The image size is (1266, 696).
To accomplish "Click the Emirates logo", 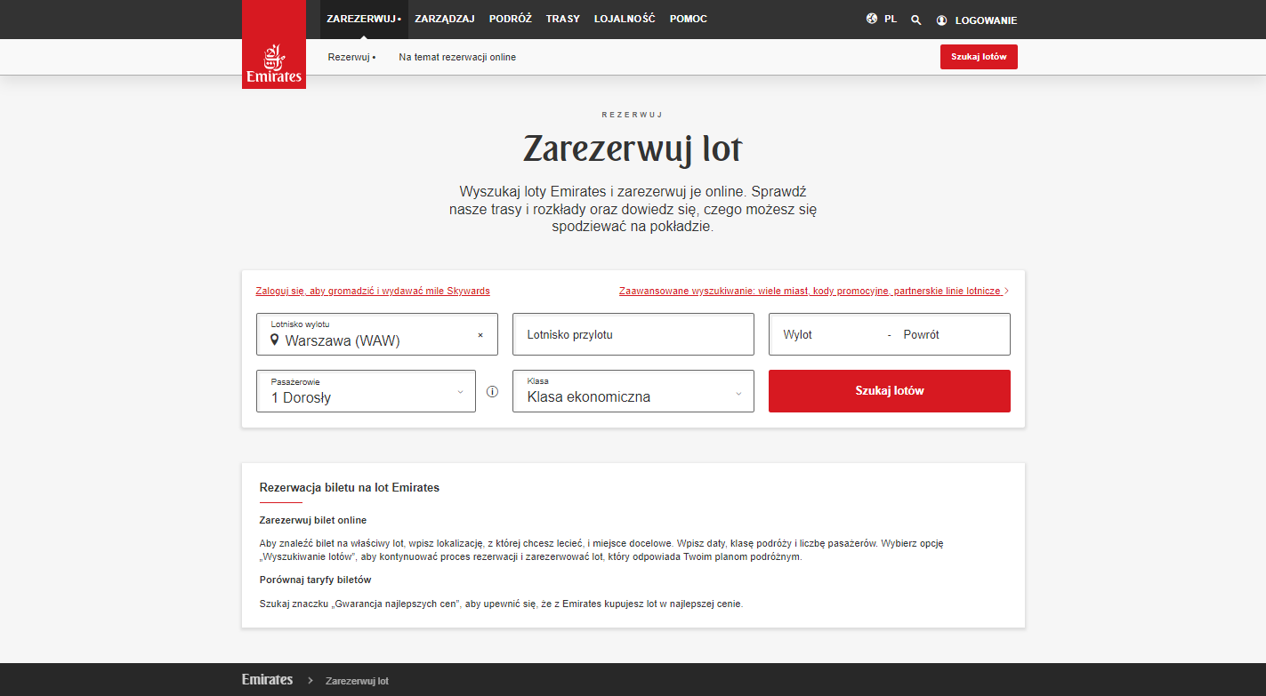I will pyautogui.click(x=274, y=44).
